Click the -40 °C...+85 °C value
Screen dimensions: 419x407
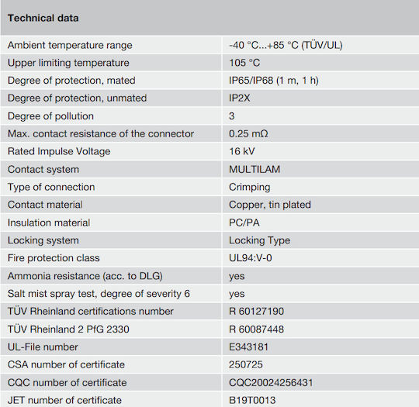point(286,45)
